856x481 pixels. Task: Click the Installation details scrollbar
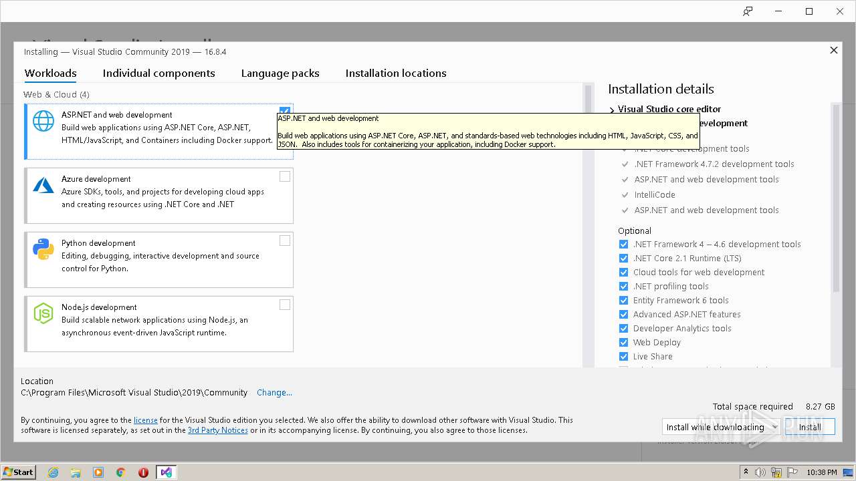pos(835,234)
